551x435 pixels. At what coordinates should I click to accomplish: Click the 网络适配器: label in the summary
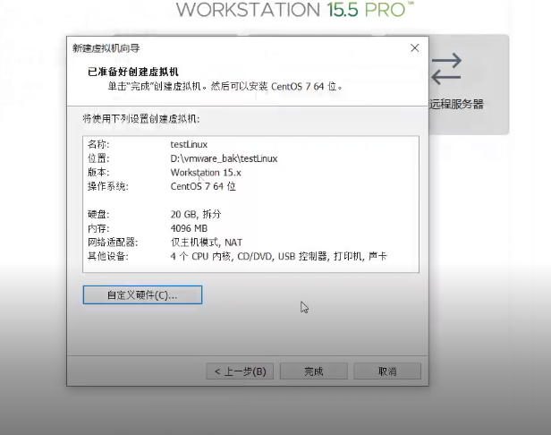[113, 243]
